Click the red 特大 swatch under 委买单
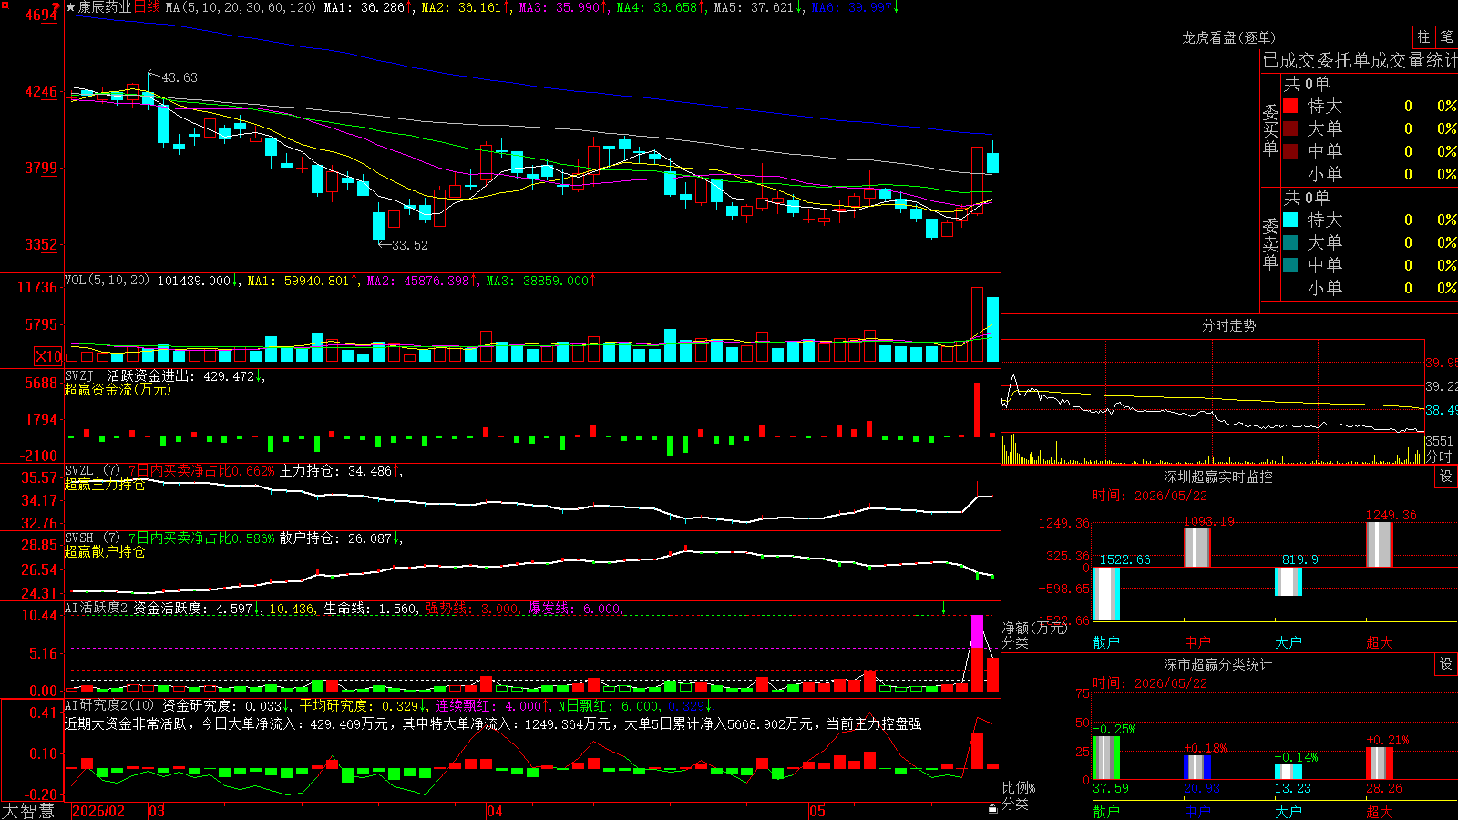Viewport: 1458px width, 820px height. [1290, 106]
